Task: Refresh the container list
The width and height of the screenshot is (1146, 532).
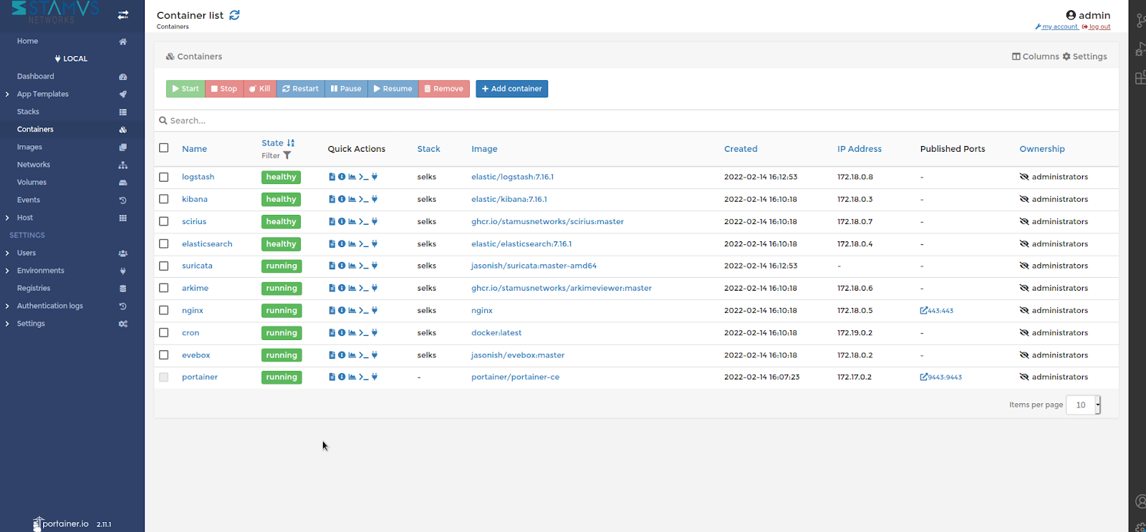Action: tap(234, 15)
